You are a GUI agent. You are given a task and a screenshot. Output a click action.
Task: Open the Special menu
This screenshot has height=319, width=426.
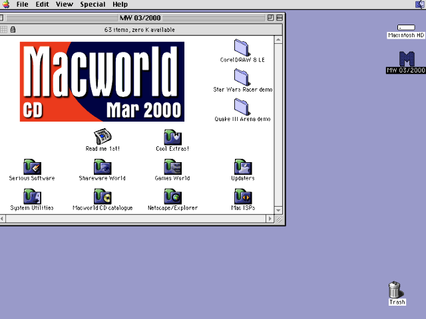click(x=93, y=5)
